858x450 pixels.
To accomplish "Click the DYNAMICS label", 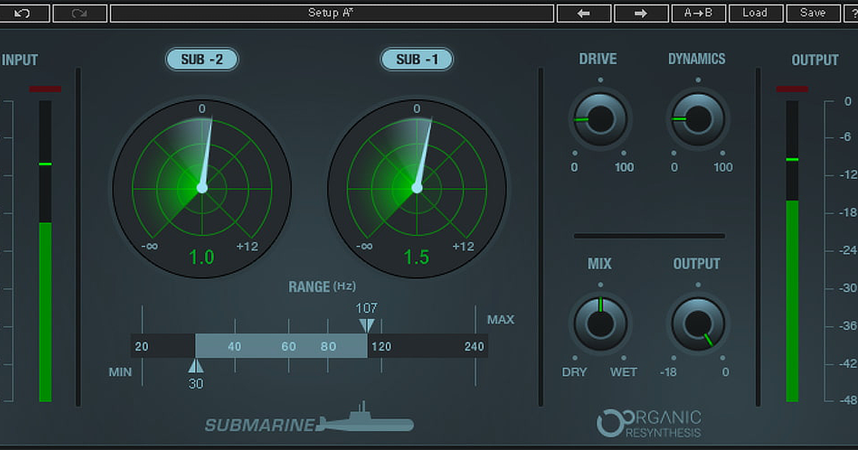I will (696, 59).
